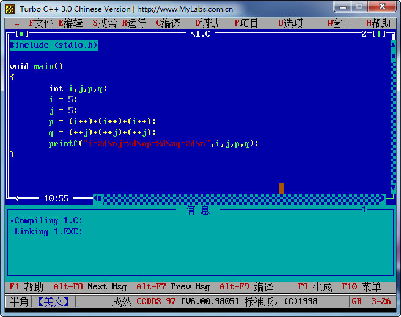Image resolution: width=401 pixels, height=317 pixels.
Task: Click the F1 帮助 shortcut
Action: tap(26, 287)
